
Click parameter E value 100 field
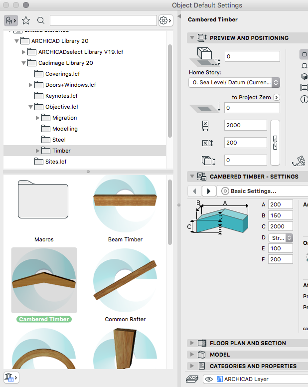[x=281, y=248]
